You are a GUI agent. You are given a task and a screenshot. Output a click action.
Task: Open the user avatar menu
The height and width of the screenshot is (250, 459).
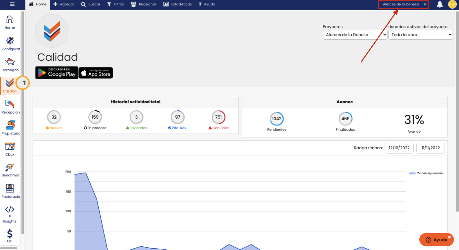(452, 4)
